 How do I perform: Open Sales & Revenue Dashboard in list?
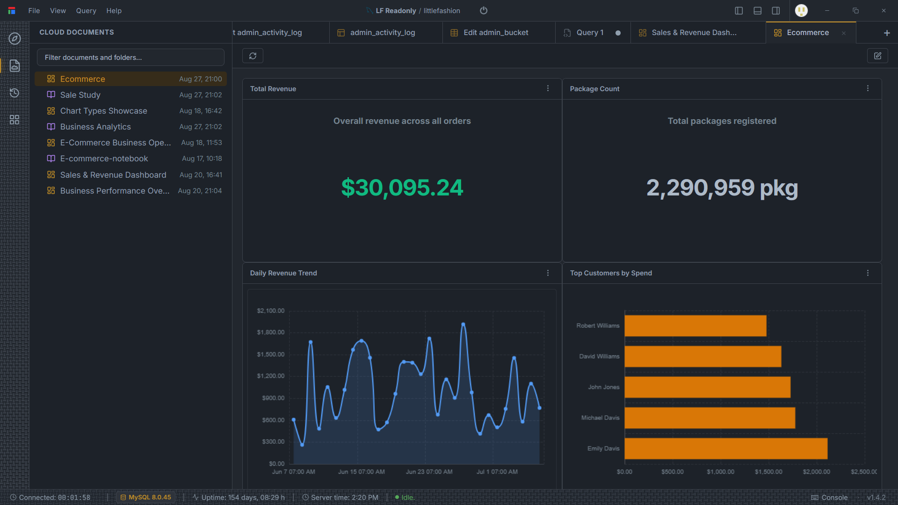point(130,175)
